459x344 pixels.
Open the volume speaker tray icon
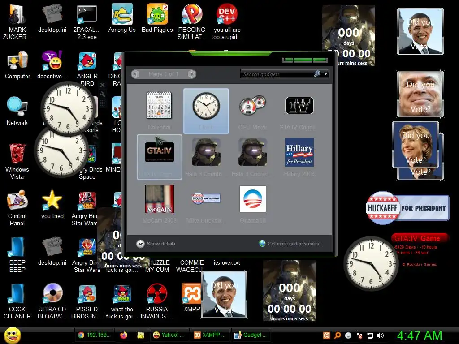[381, 335]
